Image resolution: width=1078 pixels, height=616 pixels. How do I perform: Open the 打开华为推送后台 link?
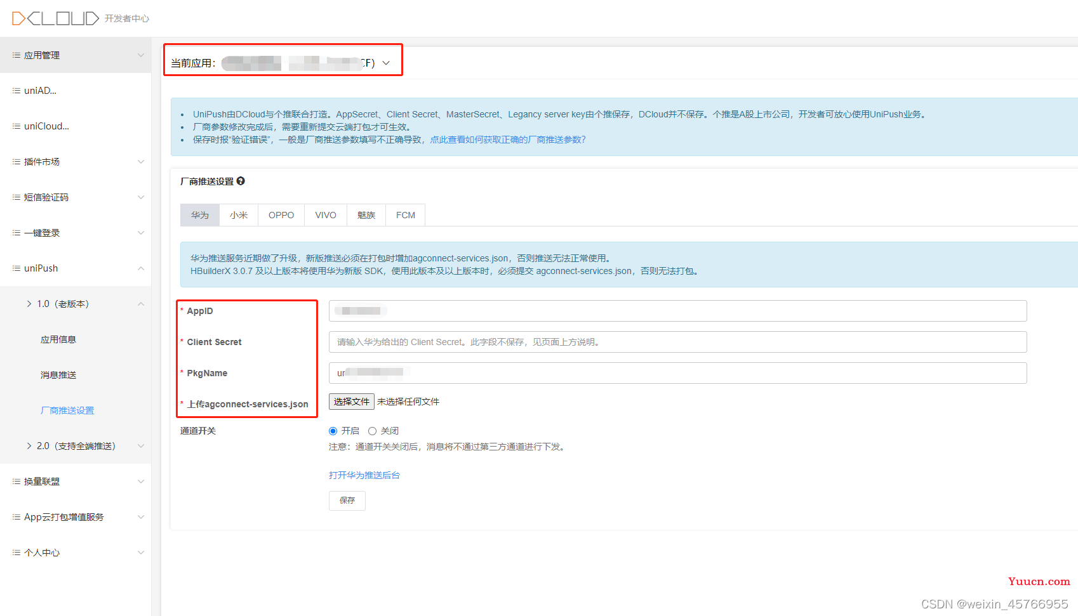pyautogui.click(x=364, y=475)
